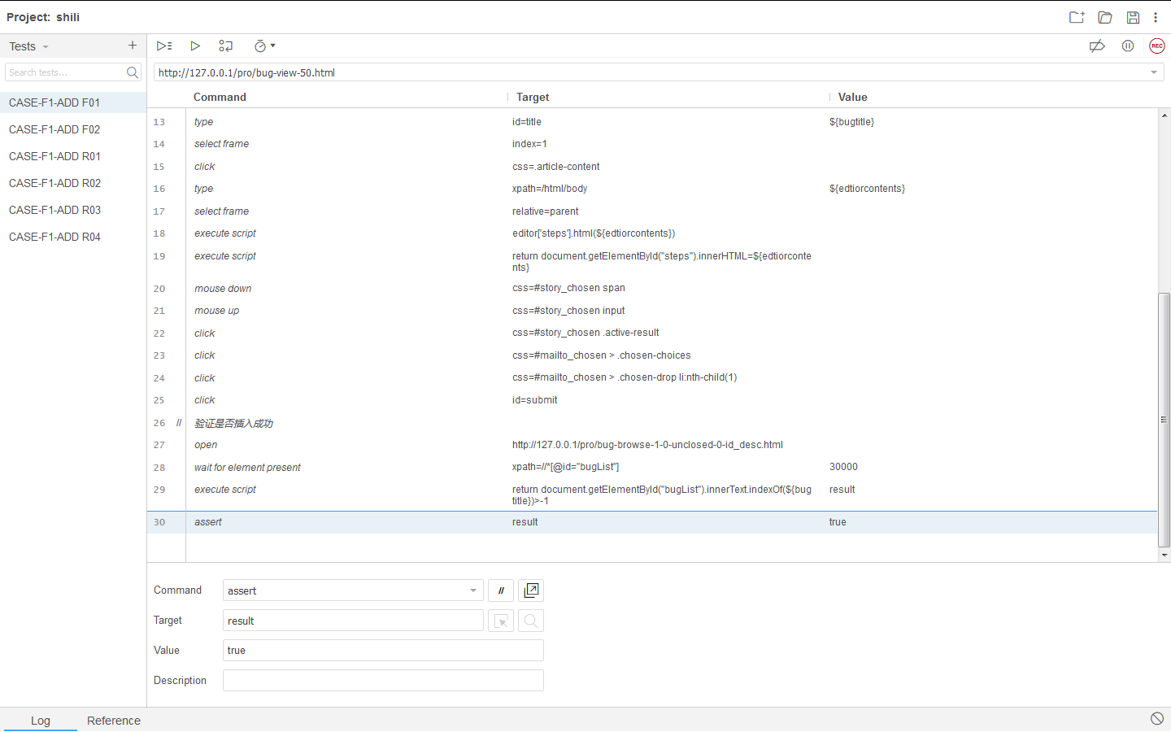Viewport: 1171px width, 732px height.
Task: Click the Select element in page icon
Action: coord(501,620)
